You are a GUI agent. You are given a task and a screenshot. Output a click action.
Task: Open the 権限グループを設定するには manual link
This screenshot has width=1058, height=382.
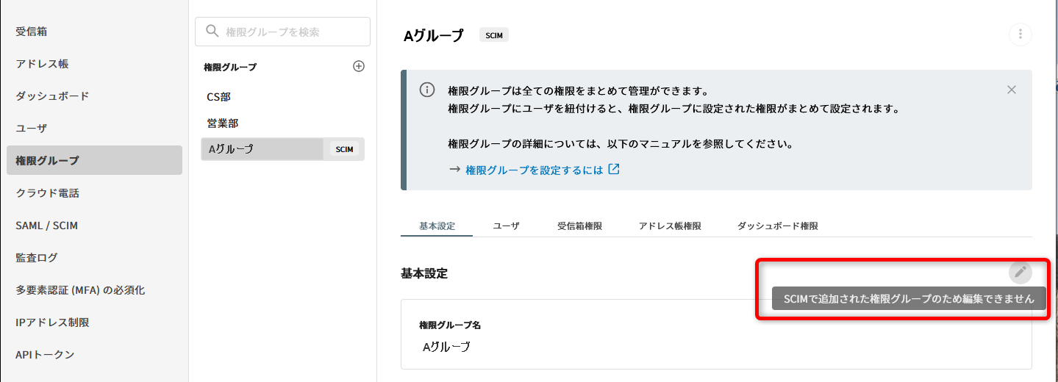coord(535,170)
